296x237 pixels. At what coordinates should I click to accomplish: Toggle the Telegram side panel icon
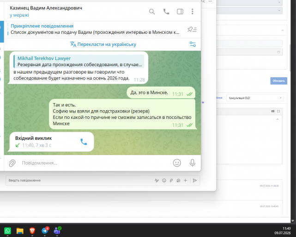coord(180,12)
